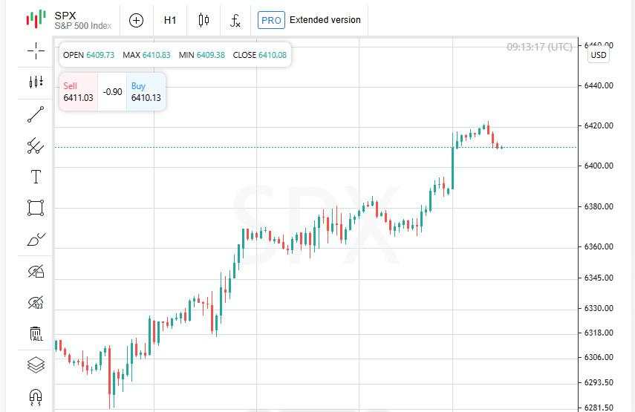Choose the pitchfork drawing tool
The height and width of the screenshot is (412, 635).
point(36,145)
